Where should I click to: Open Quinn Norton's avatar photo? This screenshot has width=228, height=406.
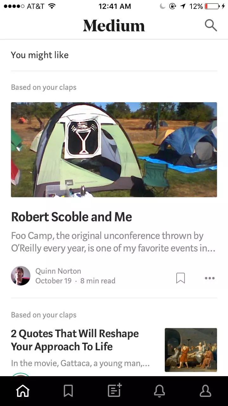(x=21, y=276)
